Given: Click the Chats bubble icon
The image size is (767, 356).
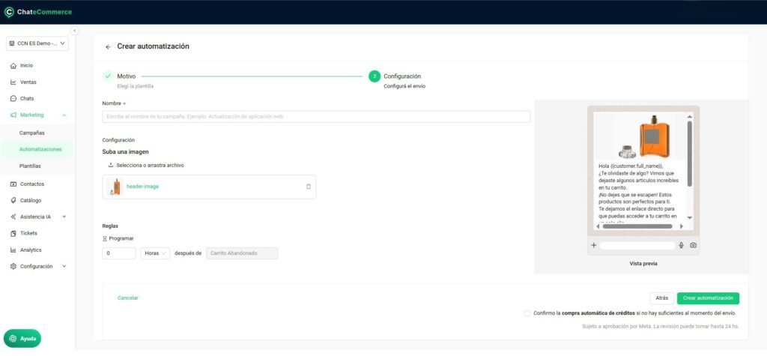Looking at the screenshot, I should click(x=13, y=98).
